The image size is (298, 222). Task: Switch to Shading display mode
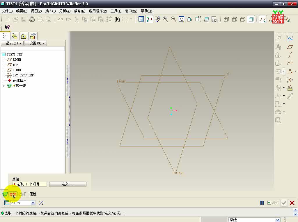251,19
